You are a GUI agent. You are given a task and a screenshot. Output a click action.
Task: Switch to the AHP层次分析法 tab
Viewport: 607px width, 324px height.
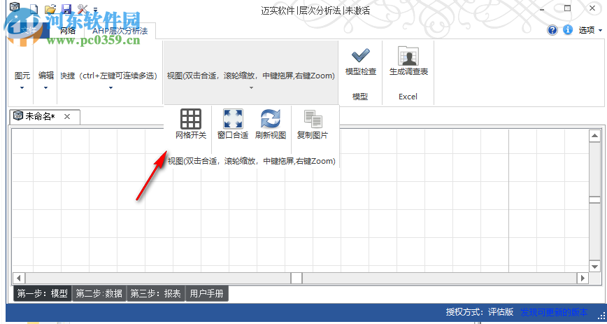coord(120,31)
